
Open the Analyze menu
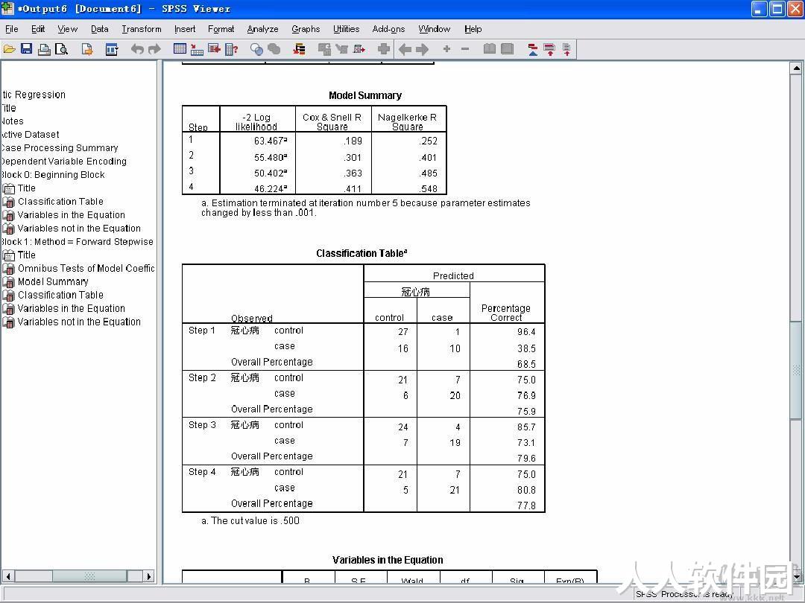tap(262, 29)
